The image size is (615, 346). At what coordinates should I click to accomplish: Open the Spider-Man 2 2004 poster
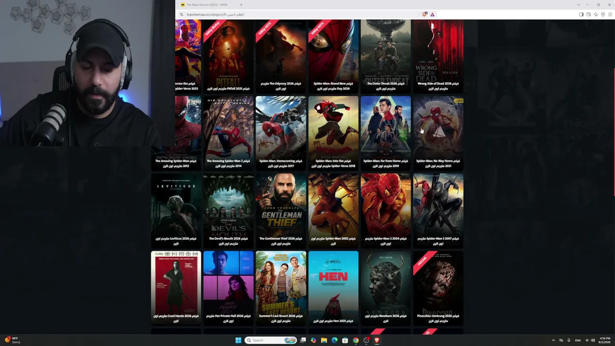coord(386,210)
